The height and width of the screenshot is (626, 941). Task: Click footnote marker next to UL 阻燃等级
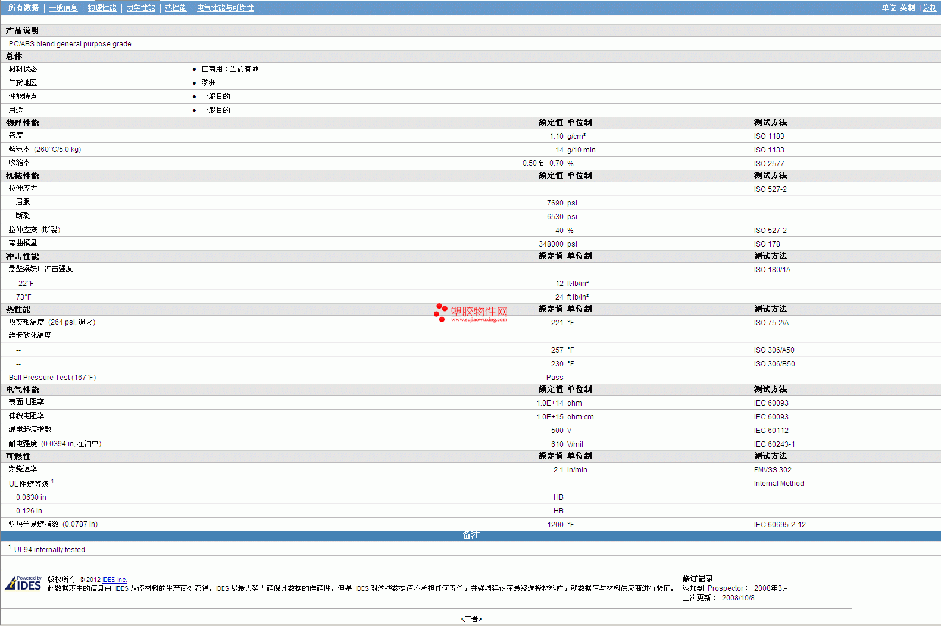pyautogui.click(x=52, y=481)
